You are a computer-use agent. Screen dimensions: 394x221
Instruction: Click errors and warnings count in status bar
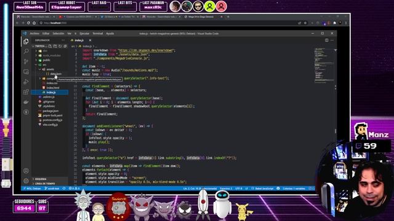74,188
